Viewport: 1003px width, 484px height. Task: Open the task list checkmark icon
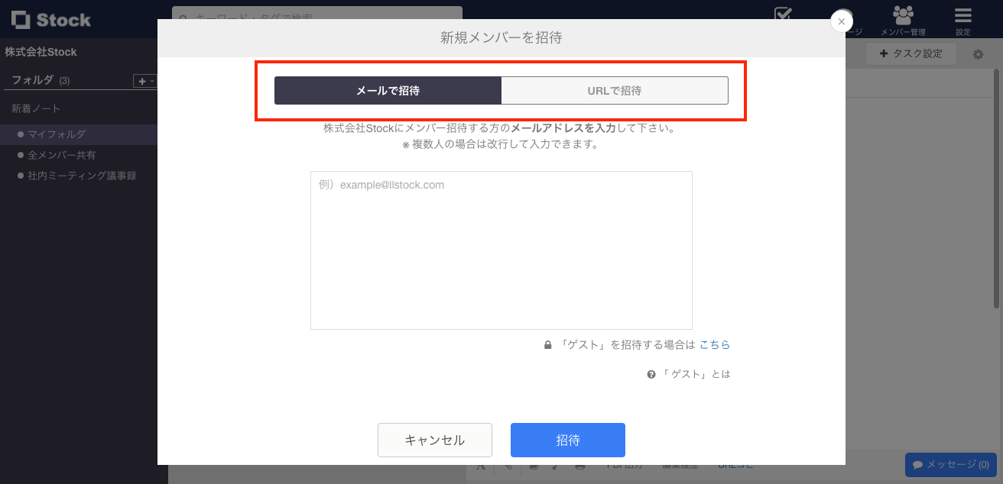pyautogui.click(x=783, y=15)
